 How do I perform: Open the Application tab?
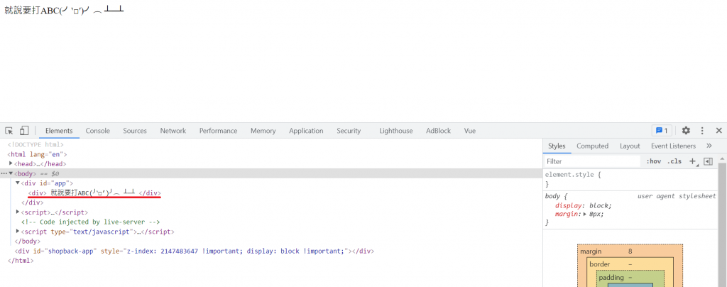[x=306, y=131]
